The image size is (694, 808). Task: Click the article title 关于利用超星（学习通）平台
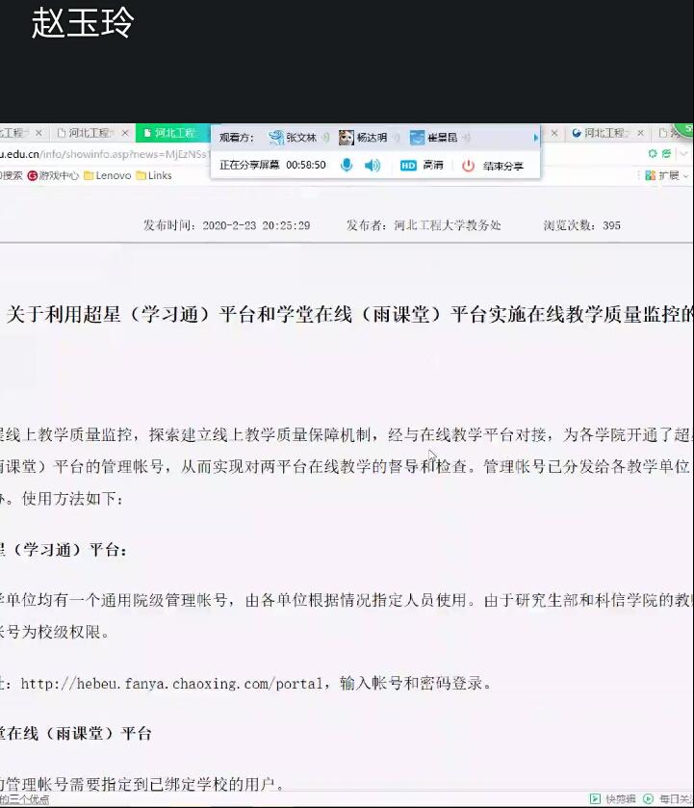point(349,314)
